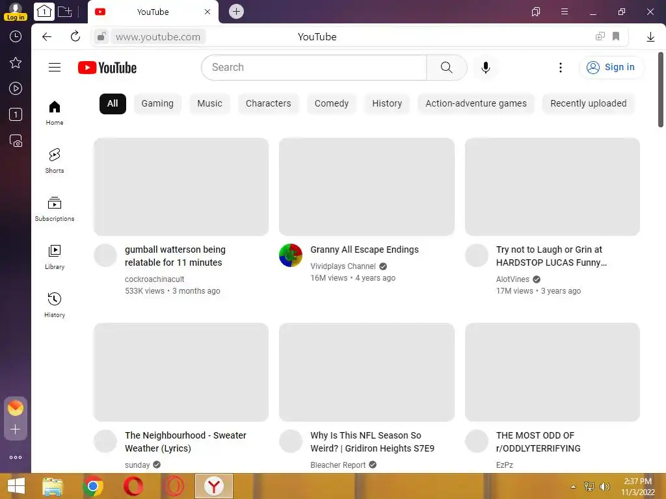Open the orange mail icon in side panel
Screen dimensions: 666x499
click(x=16, y=408)
